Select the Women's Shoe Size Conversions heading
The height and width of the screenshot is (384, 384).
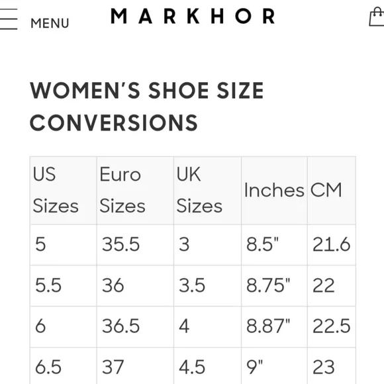[146, 107]
